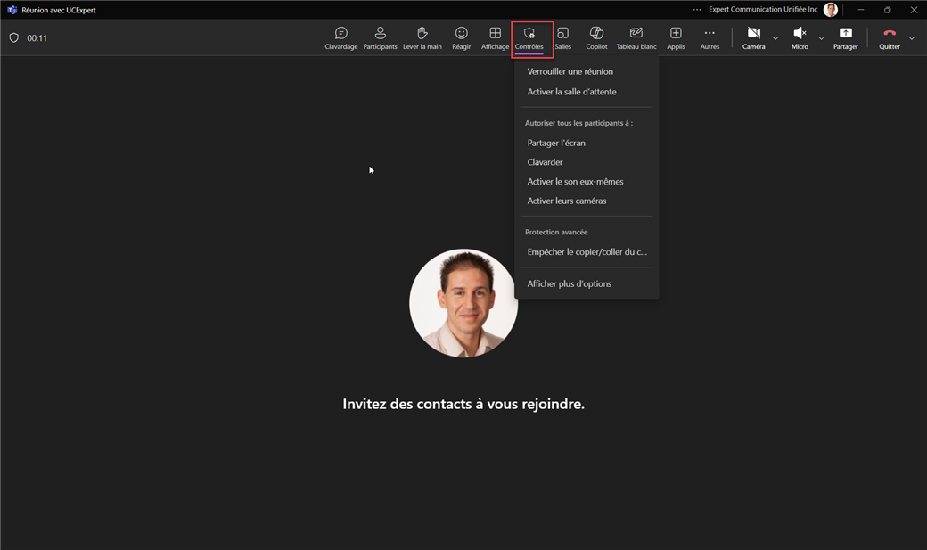This screenshot has height=550, width=927.
Task: Turn on the Caméra
Action: click(753, 37)
